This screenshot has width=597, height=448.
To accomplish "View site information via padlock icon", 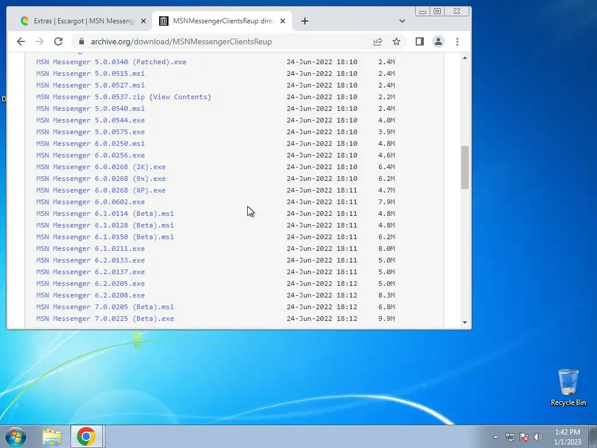I will tap(82, 41).
